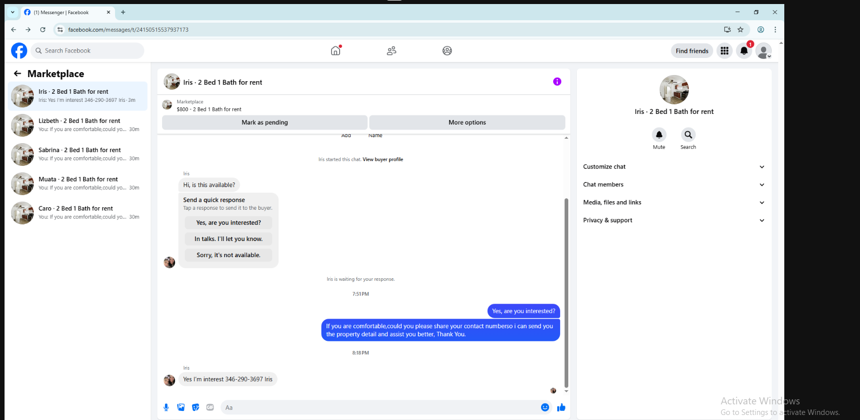860x420 pixels.
Task: Click Find friends button
Action: pos(692,51)
